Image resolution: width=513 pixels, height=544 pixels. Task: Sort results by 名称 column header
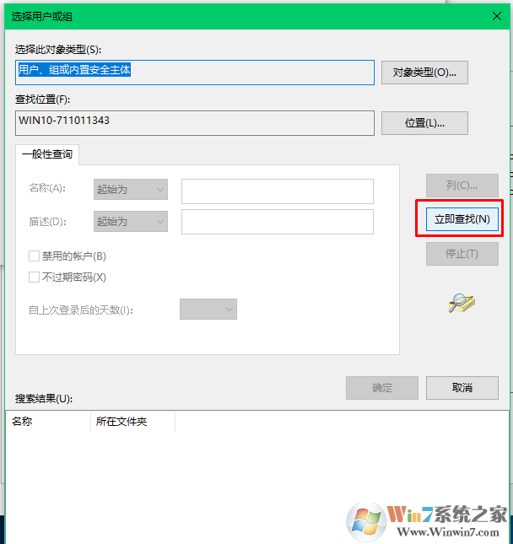point(48,422)
